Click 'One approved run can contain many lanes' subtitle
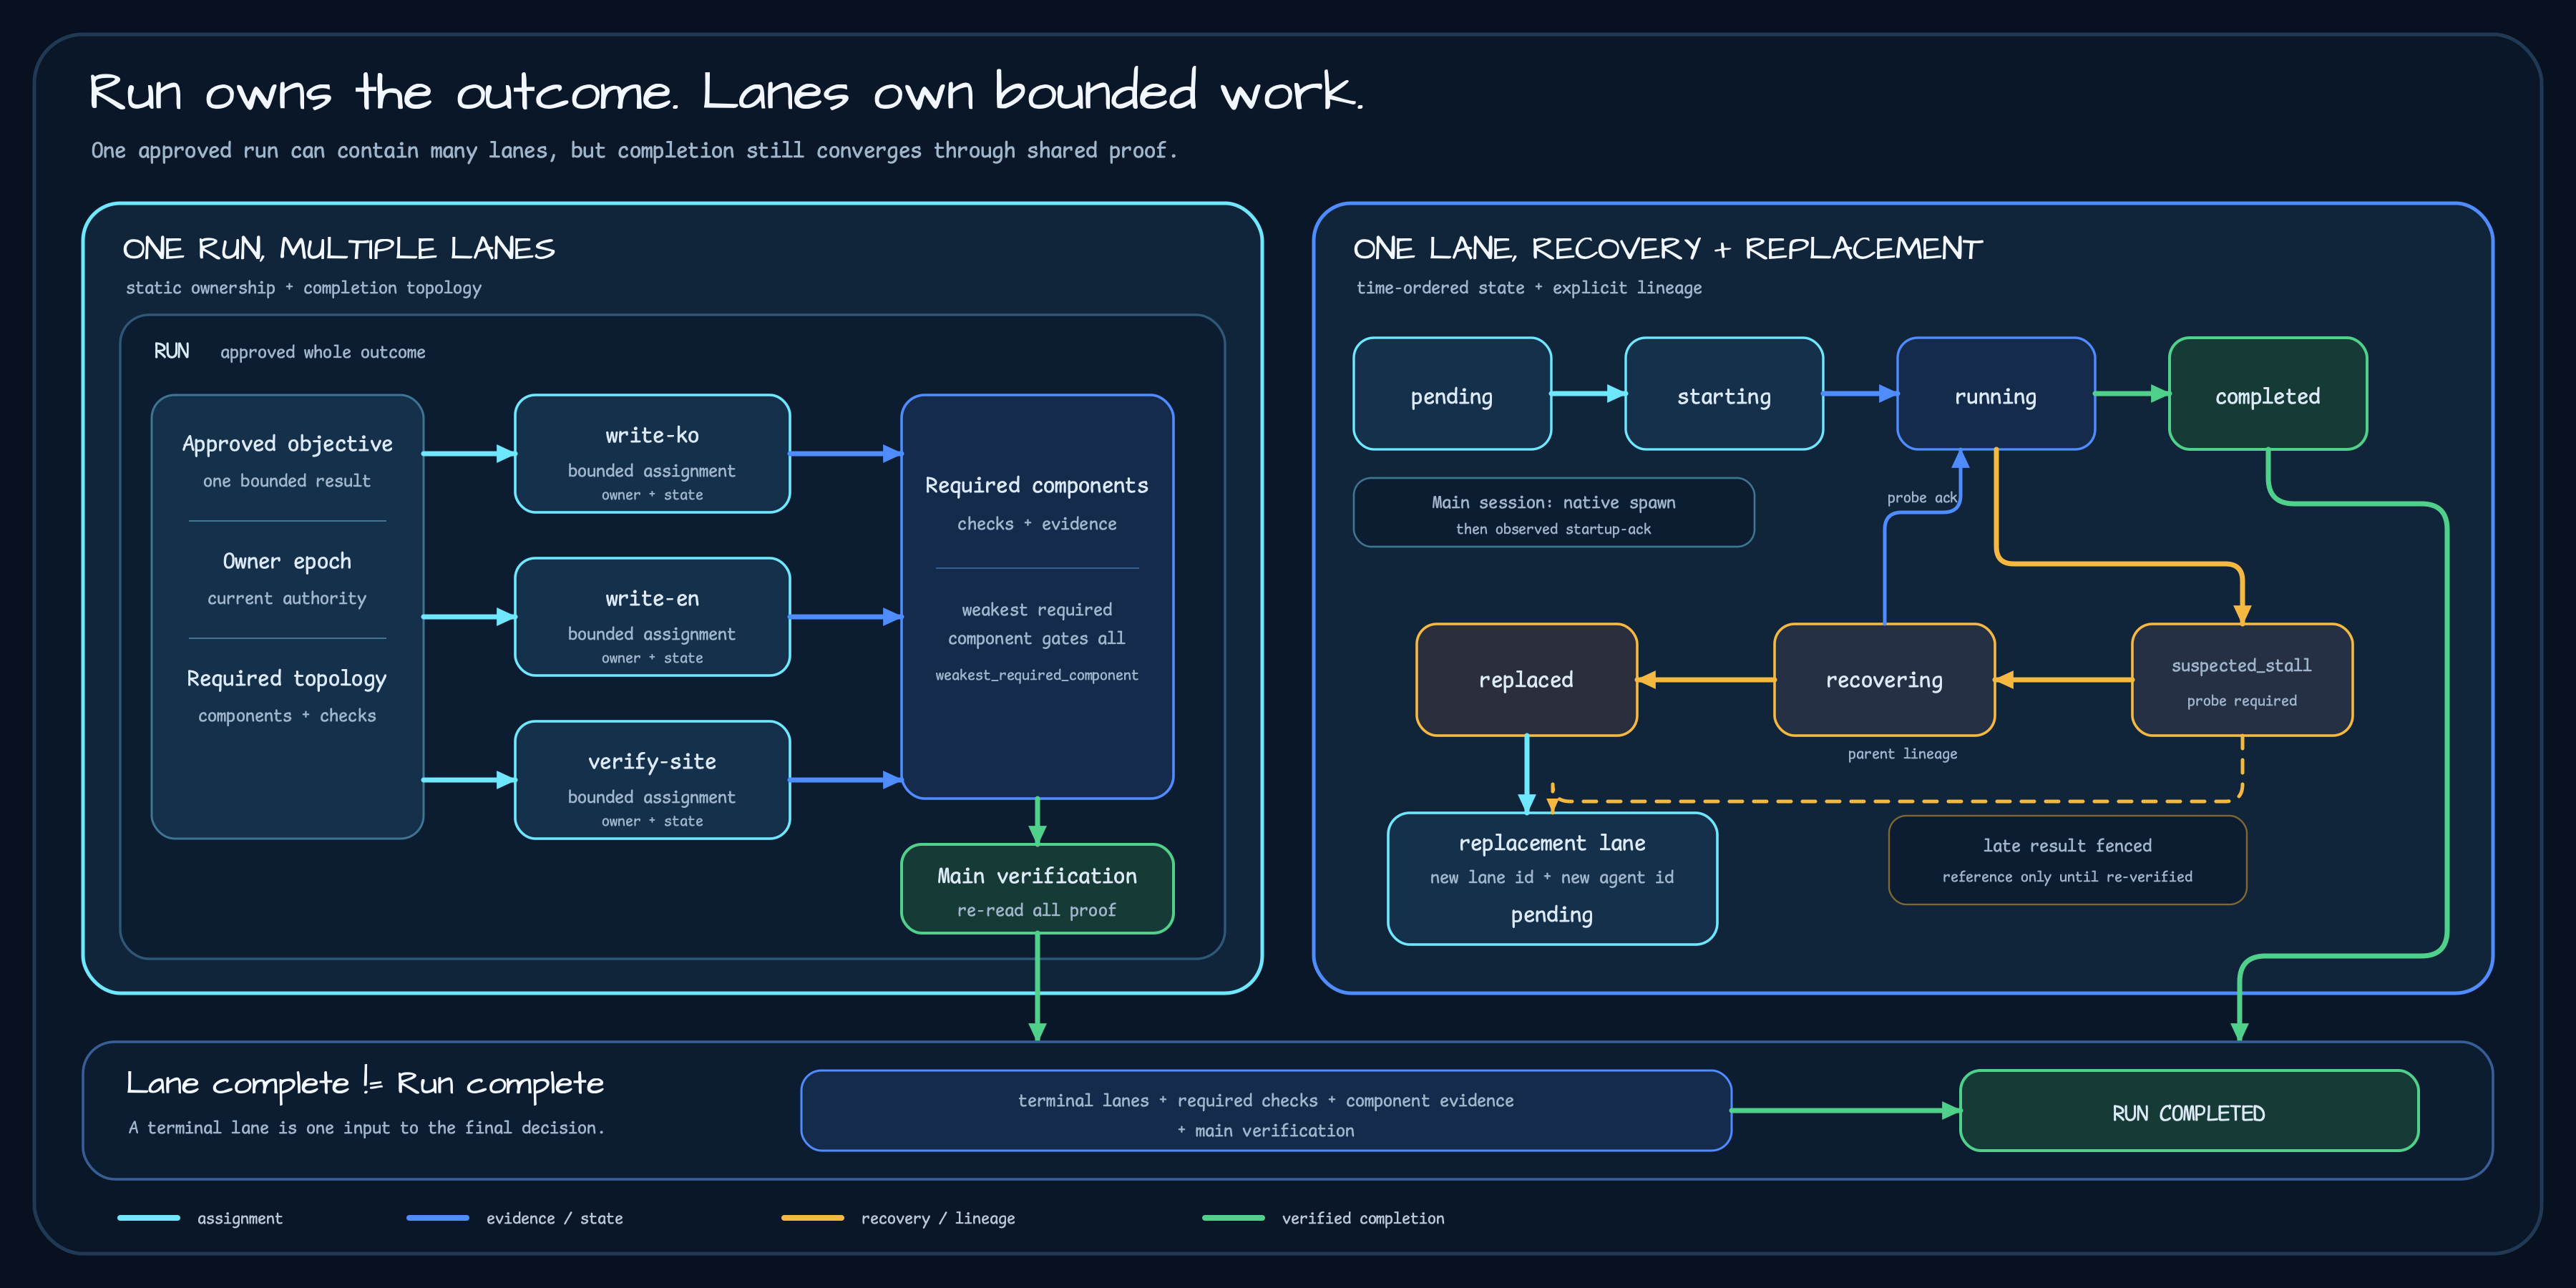 (x=634, y=150)
